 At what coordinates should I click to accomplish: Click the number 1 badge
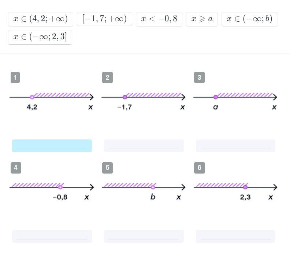click(15, 77)
